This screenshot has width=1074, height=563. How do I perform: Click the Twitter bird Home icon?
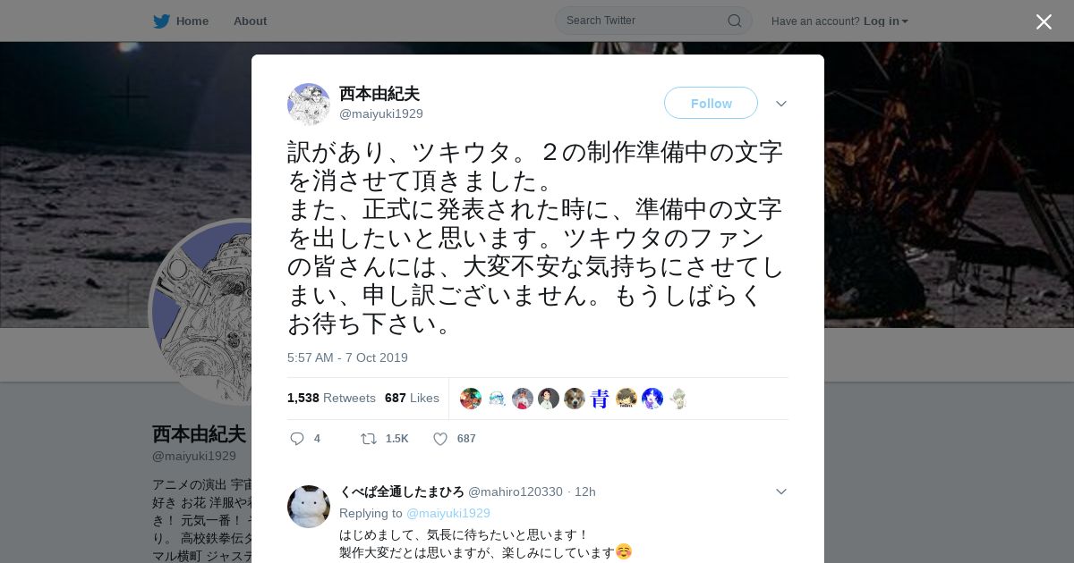click(x=161, y=21)
